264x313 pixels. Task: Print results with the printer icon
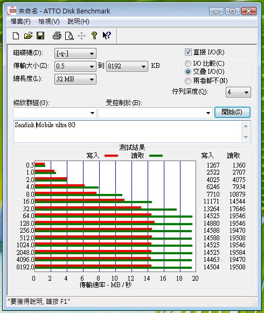57,36
